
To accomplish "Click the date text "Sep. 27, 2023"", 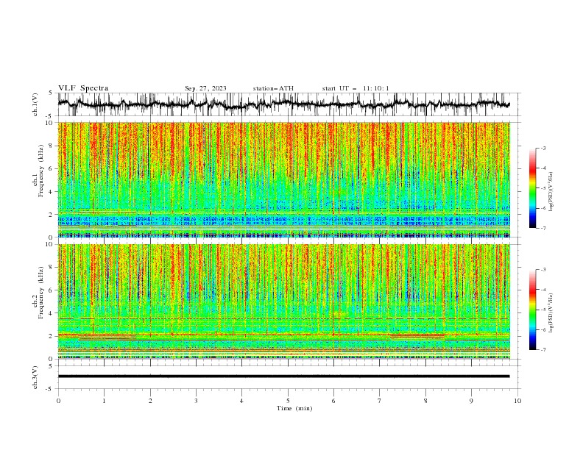I will 205,88.
